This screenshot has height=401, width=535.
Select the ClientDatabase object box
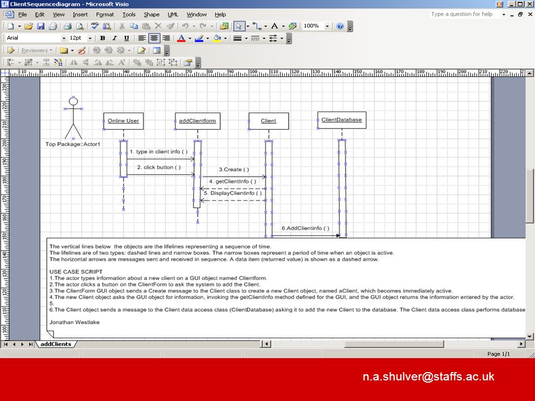coord(342,120)
